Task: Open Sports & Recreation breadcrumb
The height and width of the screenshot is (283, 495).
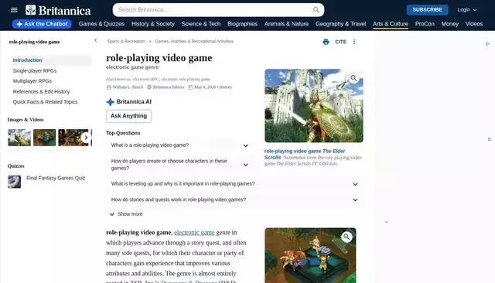Action: (x=126, y=41)
